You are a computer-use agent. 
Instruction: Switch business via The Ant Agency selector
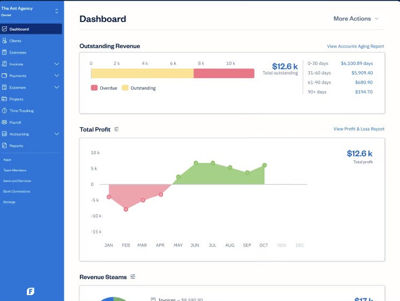(x=57, y=11)
